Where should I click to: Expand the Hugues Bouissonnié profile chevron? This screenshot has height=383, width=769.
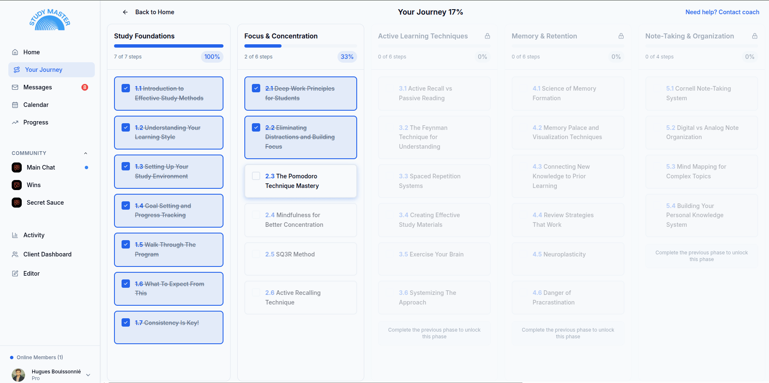point(88,375)
